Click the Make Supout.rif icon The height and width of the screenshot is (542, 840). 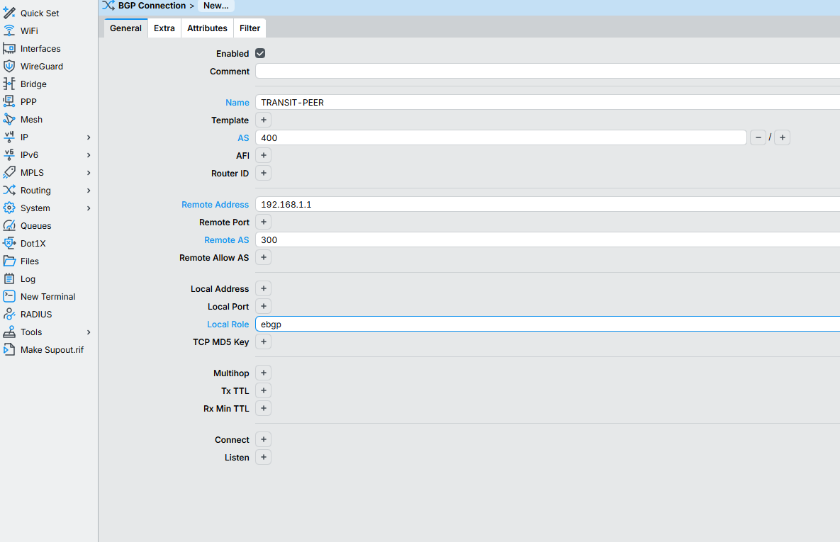point(9,349)
